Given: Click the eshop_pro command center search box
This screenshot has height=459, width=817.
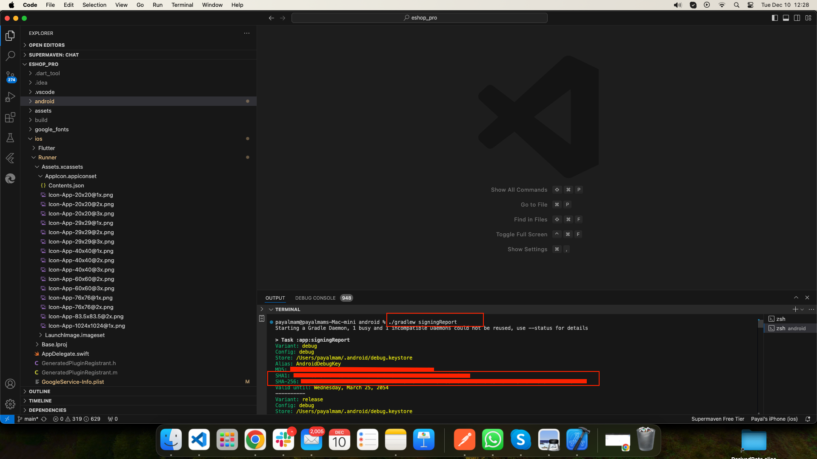Looking at the screenshot, I should 419,18.
